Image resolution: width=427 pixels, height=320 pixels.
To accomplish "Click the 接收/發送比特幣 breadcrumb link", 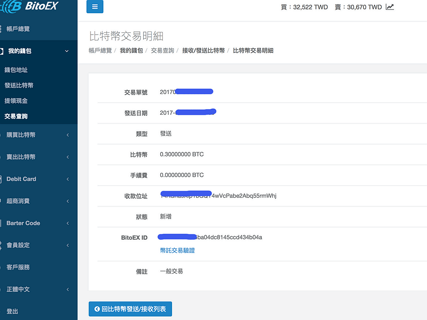I will tap(203, 50).
